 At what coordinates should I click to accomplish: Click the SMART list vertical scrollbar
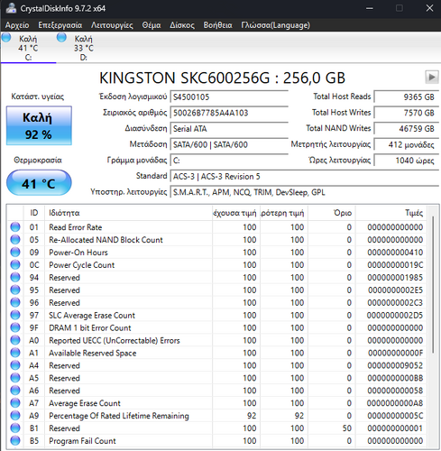[x=433, y=284]
